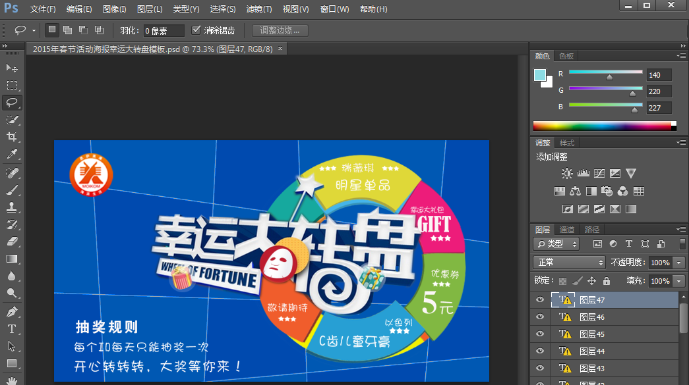Choose Subtract from selection mode button
689x385 pixels.
coord(84,30)
